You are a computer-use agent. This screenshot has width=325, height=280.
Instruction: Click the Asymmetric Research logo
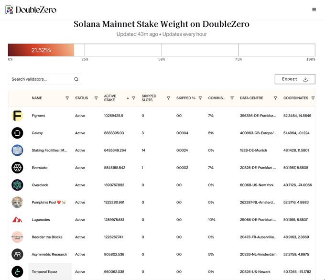(17, 254)
